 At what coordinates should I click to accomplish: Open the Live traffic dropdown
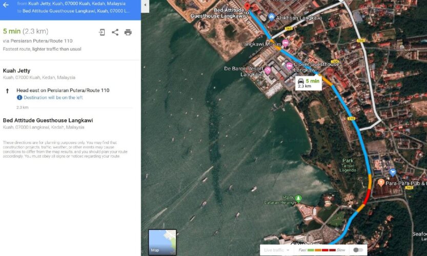[x=277, y=250]
